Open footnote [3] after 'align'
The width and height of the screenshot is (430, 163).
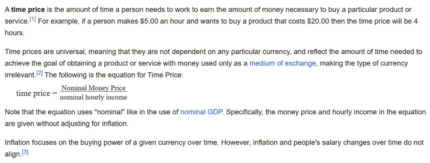pyautogui.click(x=25, y=152)
